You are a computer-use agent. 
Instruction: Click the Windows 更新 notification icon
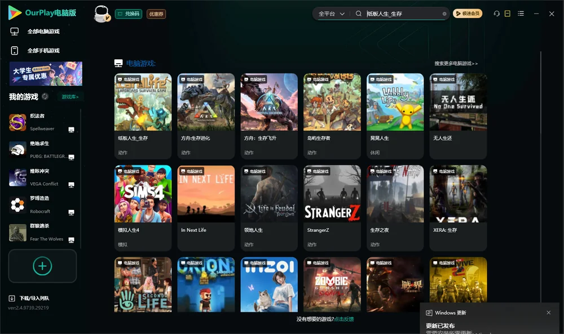(x=429, y=313)
